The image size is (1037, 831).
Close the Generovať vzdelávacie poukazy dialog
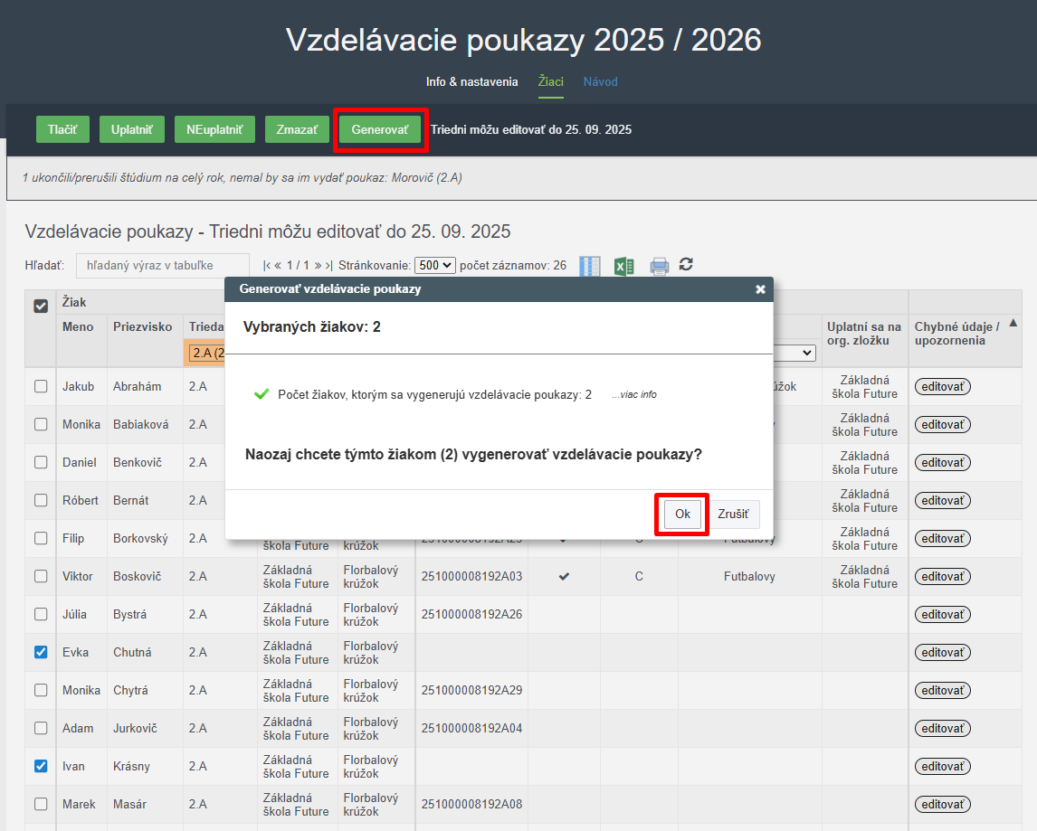point(760,289)
